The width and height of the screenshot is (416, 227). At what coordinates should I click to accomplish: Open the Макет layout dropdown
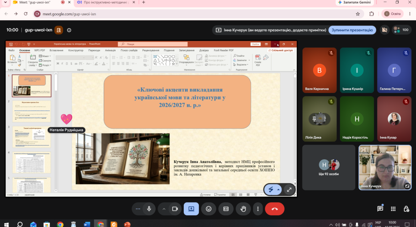[x=45, y=56]
